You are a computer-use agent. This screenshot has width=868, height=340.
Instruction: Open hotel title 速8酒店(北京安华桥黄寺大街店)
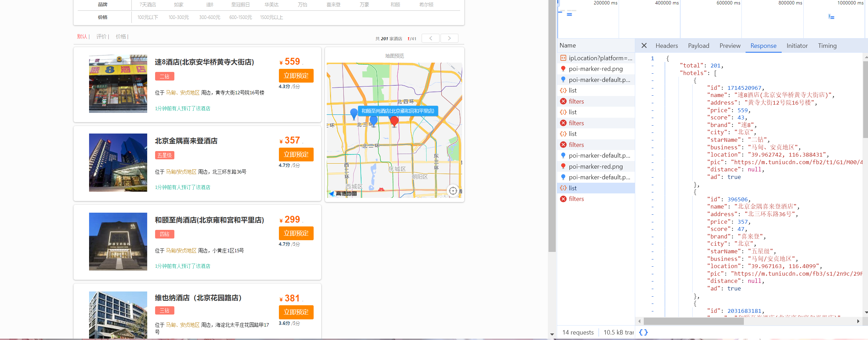pyautogui.click(x=204, y=62)
